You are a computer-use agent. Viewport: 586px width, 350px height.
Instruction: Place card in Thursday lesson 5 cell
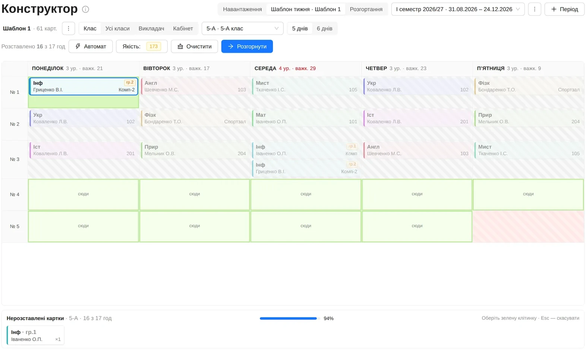(x=417, y=227)
